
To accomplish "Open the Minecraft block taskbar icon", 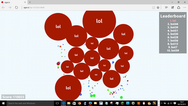I will click(122, 103).
